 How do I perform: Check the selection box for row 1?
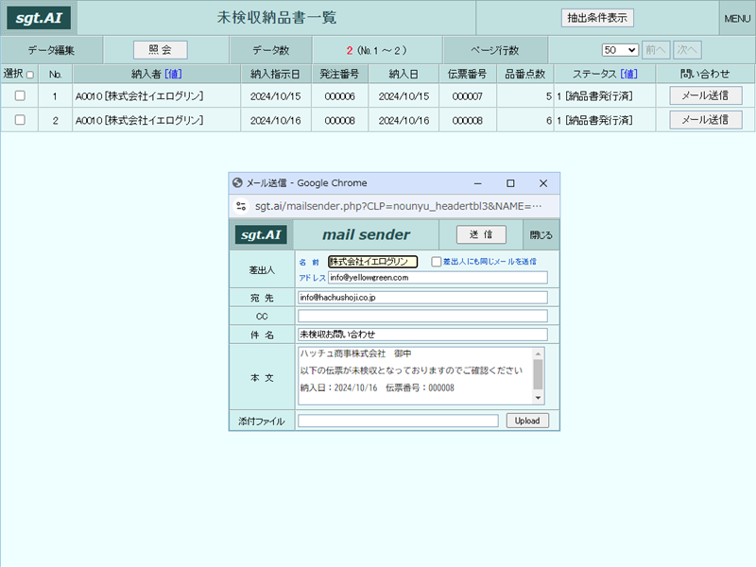coord(20,95)
